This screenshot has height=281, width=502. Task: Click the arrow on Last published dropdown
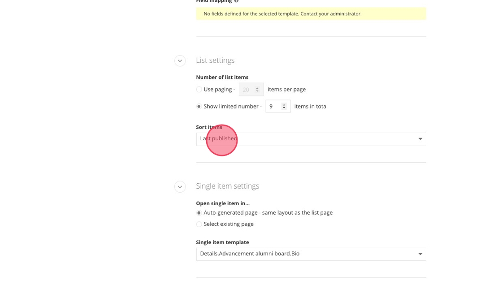click(x=420, y=139)
